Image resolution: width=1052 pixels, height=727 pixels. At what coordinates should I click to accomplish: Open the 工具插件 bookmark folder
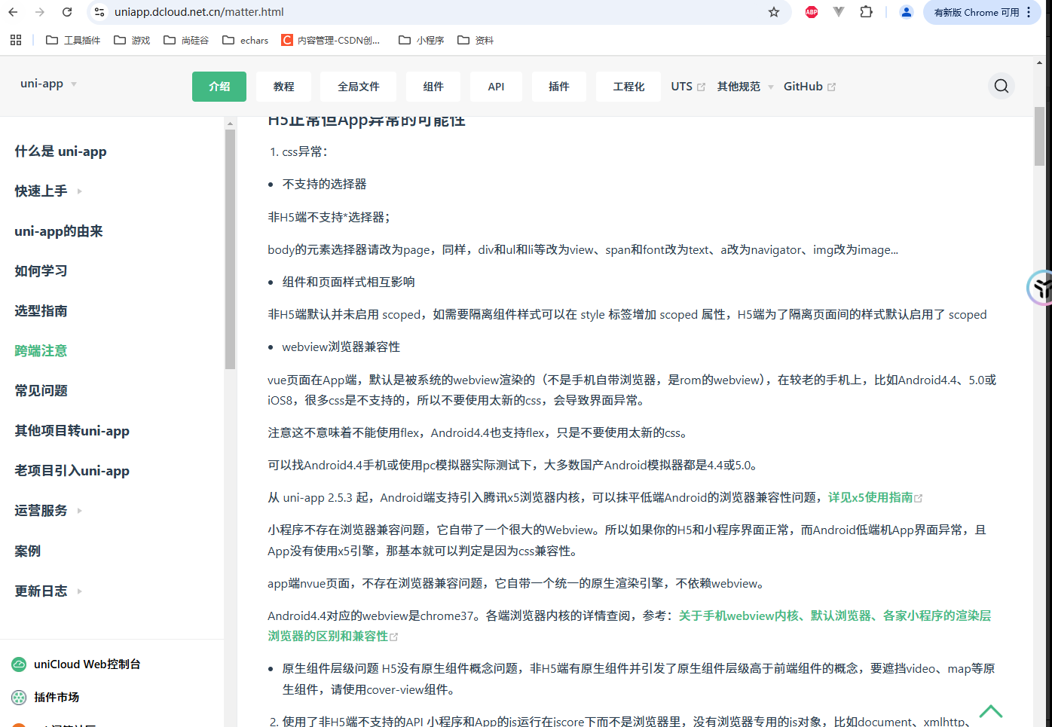point(73,40)
